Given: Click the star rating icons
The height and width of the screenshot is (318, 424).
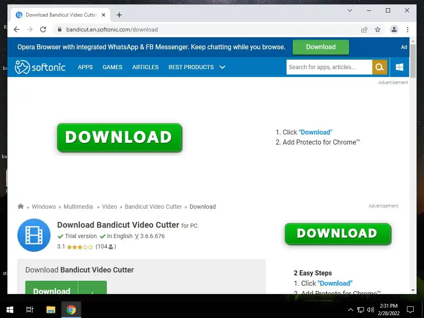Looking at the screenshot, I should pyautogui.click(x=80, y=247).
